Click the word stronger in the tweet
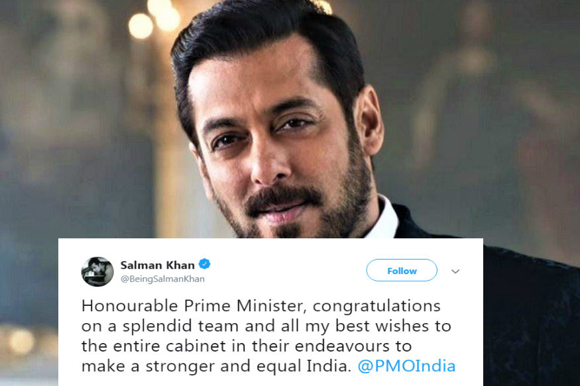 (180, 366)
